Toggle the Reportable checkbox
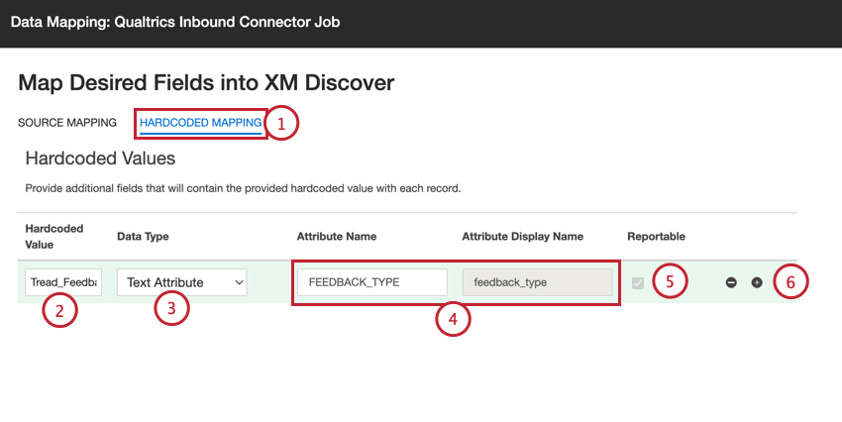The width and height of the screenshot is (842, 422). pos(638,282)
